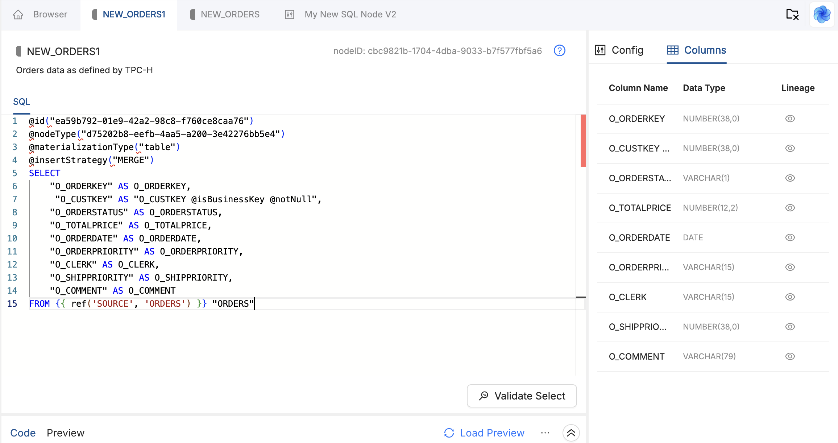Toggle lineage eye for O_CLERK

pos(790,297)
